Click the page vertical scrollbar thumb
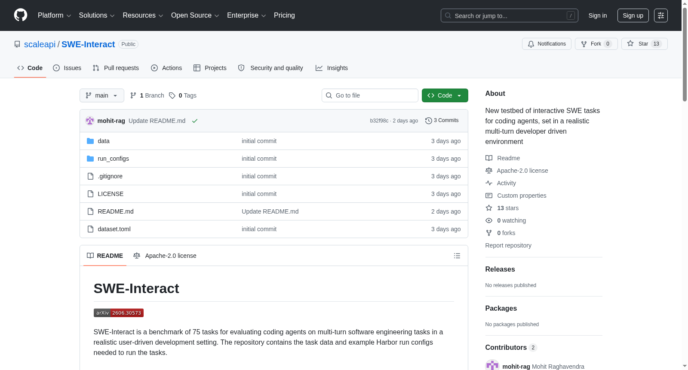 [x=685, y=54]
